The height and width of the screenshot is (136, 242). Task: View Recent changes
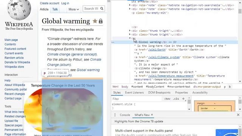coord(15,94)
